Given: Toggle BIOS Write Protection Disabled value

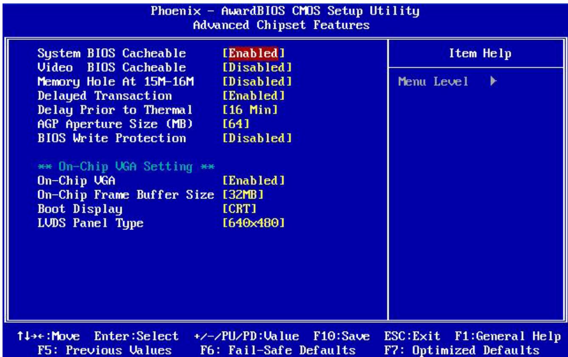Looking at the screenshot, I should coord(258,138).
